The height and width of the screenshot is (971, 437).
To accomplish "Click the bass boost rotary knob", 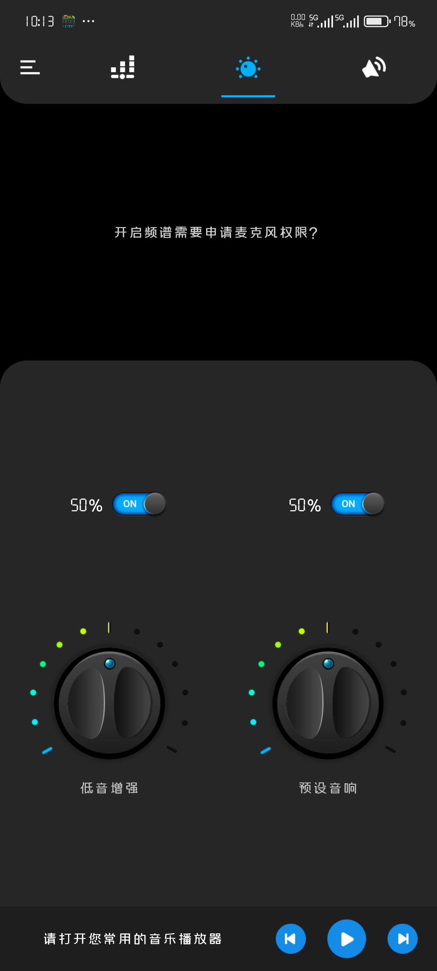I will coord(109,703).
